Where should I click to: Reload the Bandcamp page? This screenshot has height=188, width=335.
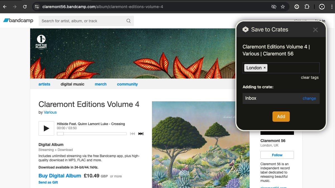(25, 7)
